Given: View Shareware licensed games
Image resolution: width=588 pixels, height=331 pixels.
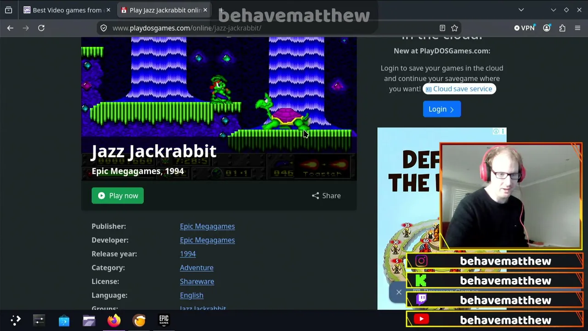Looking at the screenshot, I should (197, 281).
